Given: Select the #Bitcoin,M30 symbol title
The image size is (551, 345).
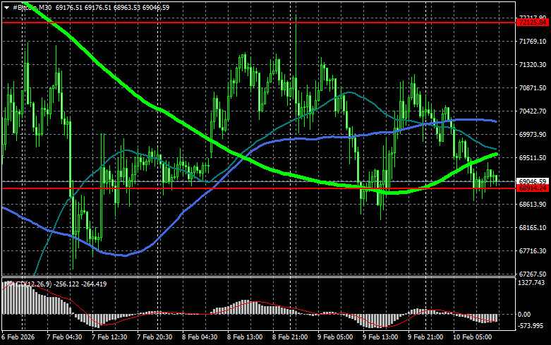Looking at the screenshot, I should point(32,7).
